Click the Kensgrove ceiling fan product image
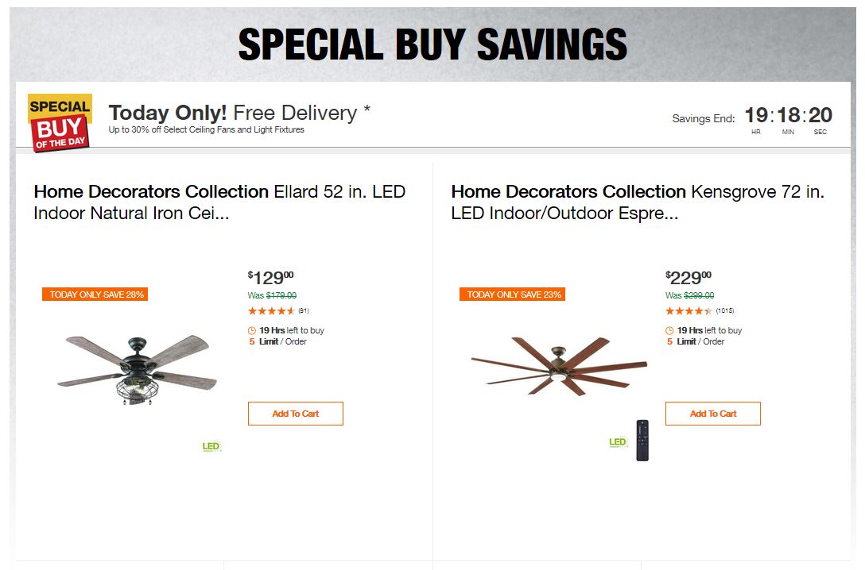This screenshot has height=570, width=865. [559, 367]
